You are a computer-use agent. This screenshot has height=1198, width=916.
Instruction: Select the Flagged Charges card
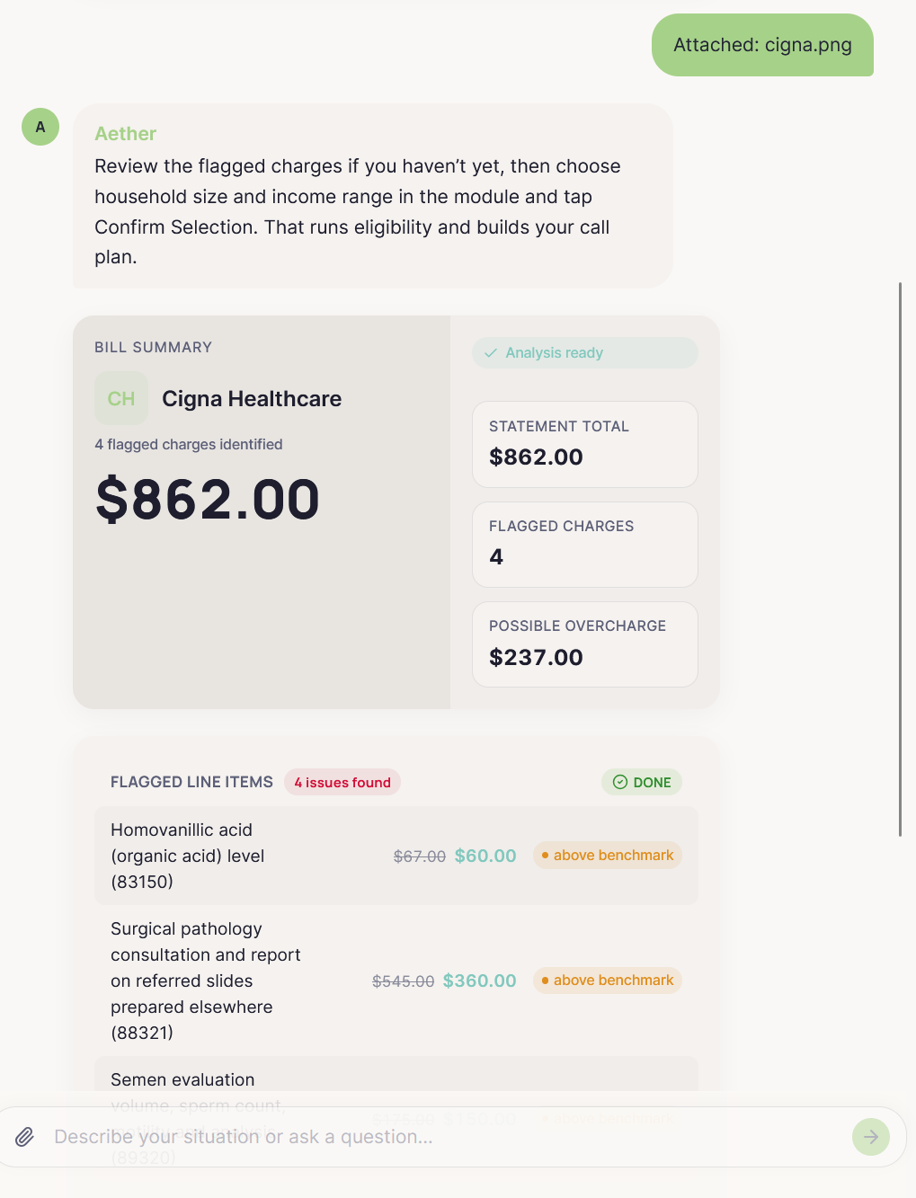pyautogui.click(x=585, y=545)
